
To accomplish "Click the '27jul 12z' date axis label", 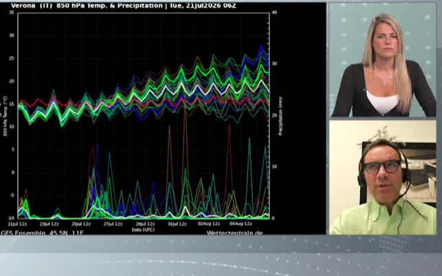I will [x=113, y=224].
